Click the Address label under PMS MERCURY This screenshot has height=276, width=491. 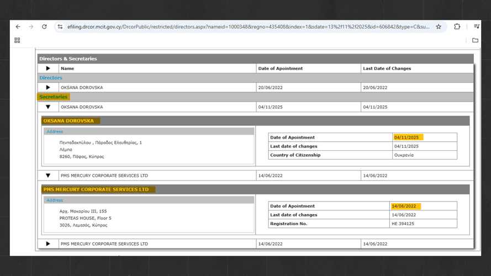coord(55,200)
